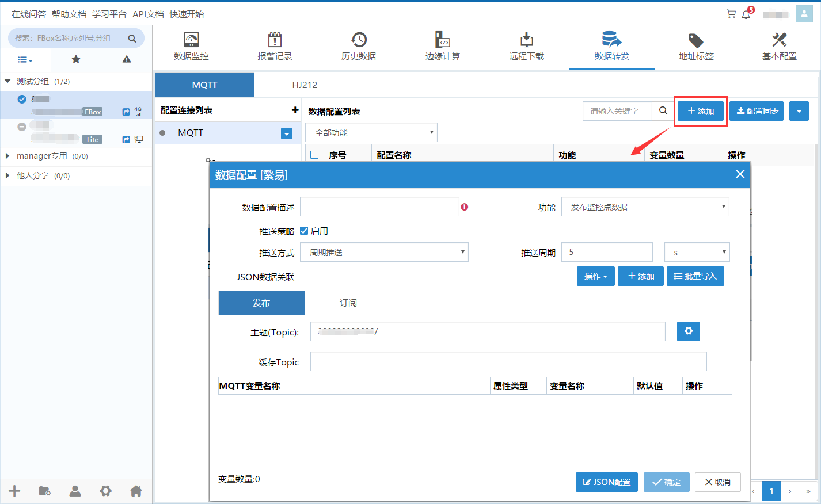Screen dimensions: 821x504
Task: Switch to the 订阅 subscribe tab
Action: [x=348, y=303]
